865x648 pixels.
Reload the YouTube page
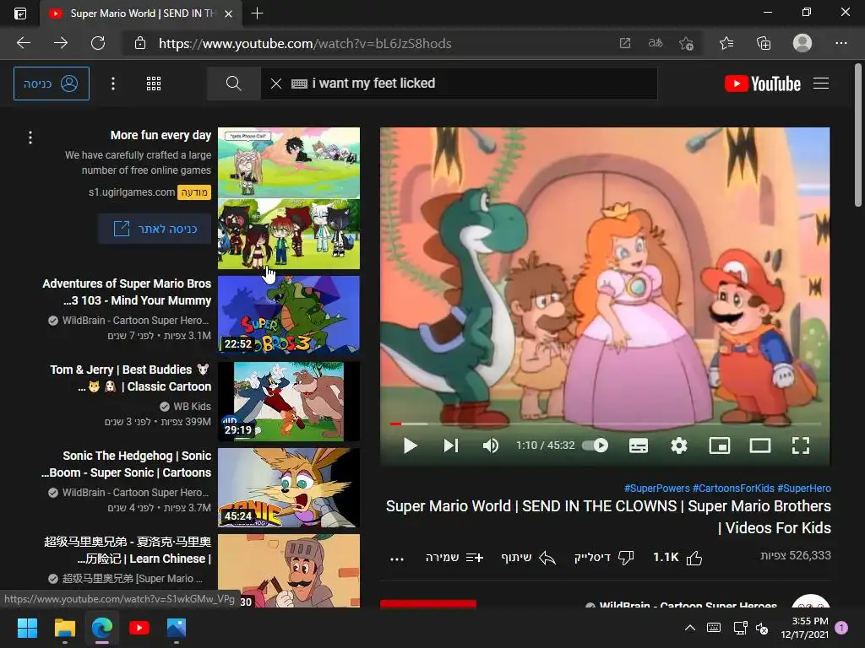tap(98, 43)
